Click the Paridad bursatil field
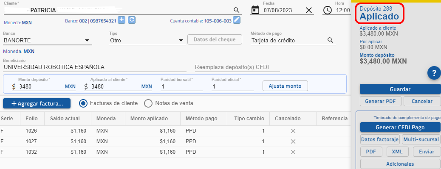This screenshot has height=169, width=441. (x=182, y=86)
